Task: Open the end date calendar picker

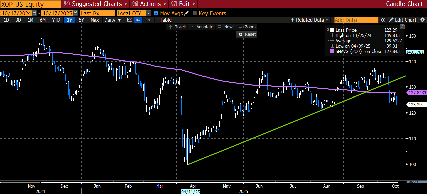Action: point(75,13)
